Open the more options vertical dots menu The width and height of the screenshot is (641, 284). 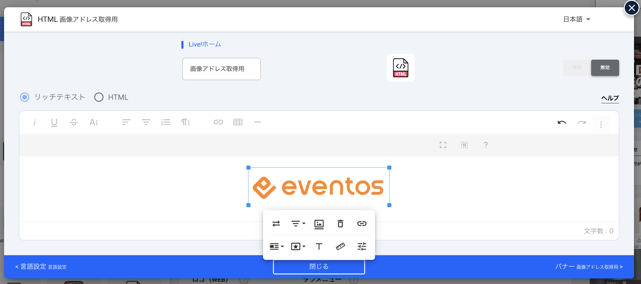601,125
